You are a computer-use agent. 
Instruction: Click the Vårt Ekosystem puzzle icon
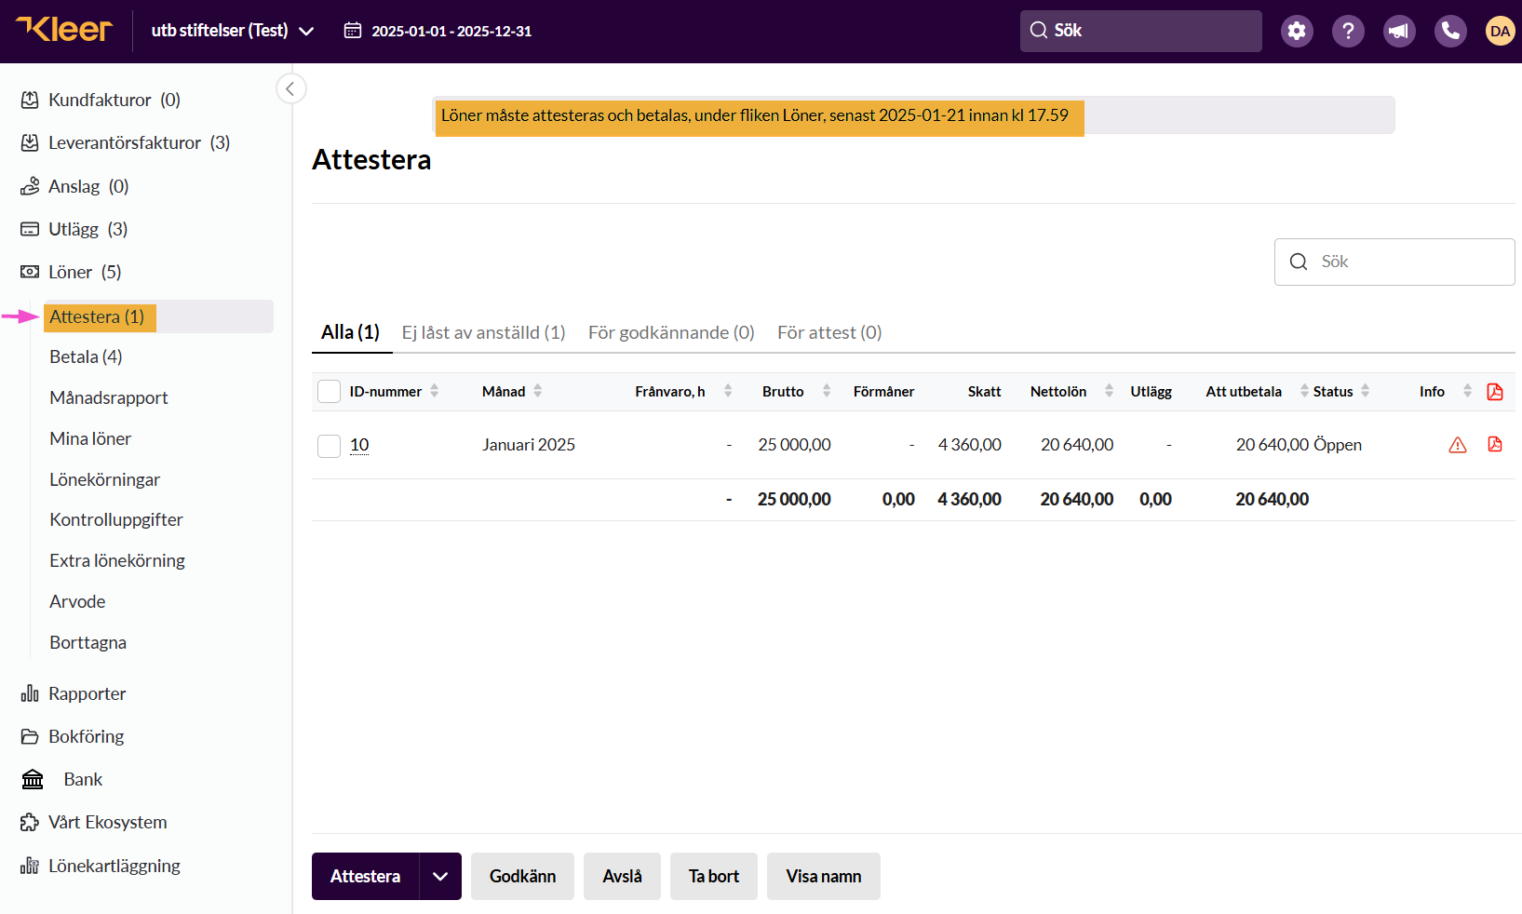click(30, 822)
